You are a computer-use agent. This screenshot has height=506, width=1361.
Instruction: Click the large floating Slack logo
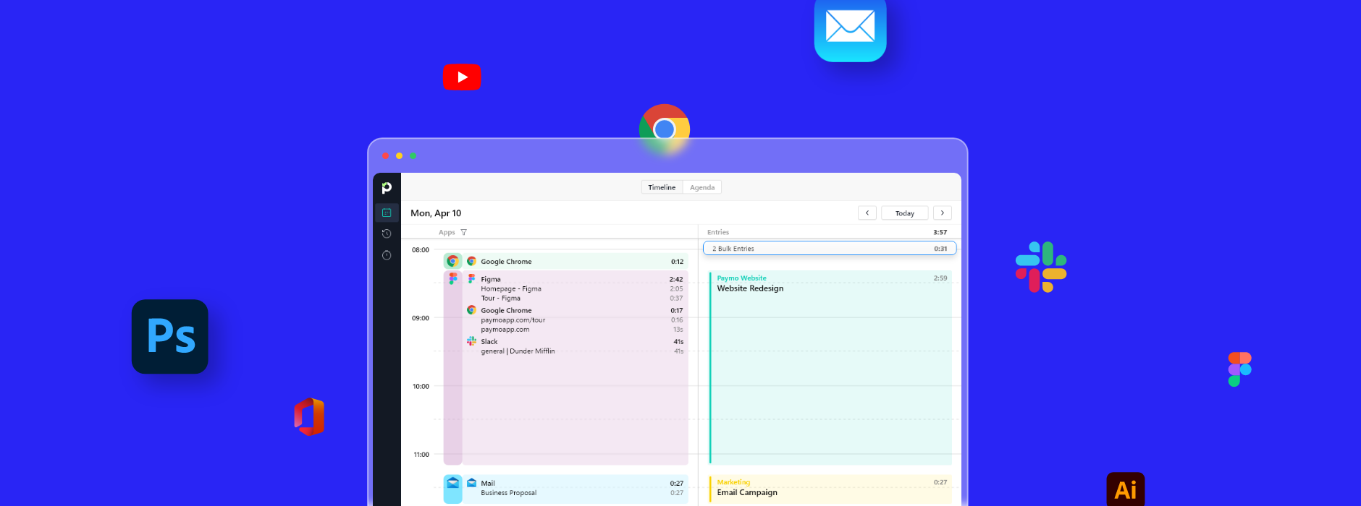point(1041,267)
